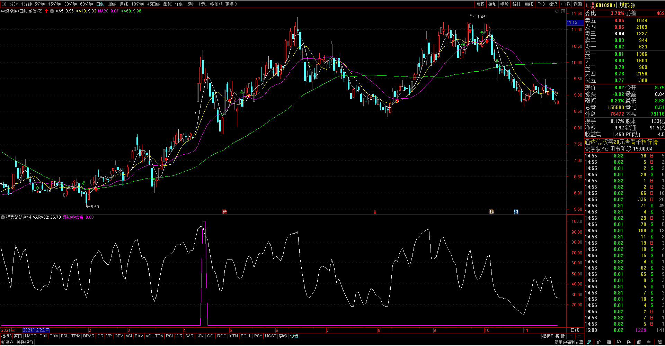Click the L icon next to stock code

point(587,5)
